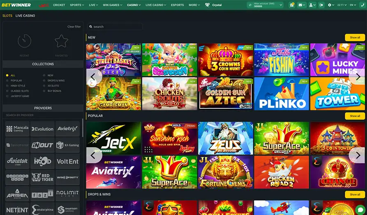Click the Clear filter link

pyautogui.click(x=74, y=27)
